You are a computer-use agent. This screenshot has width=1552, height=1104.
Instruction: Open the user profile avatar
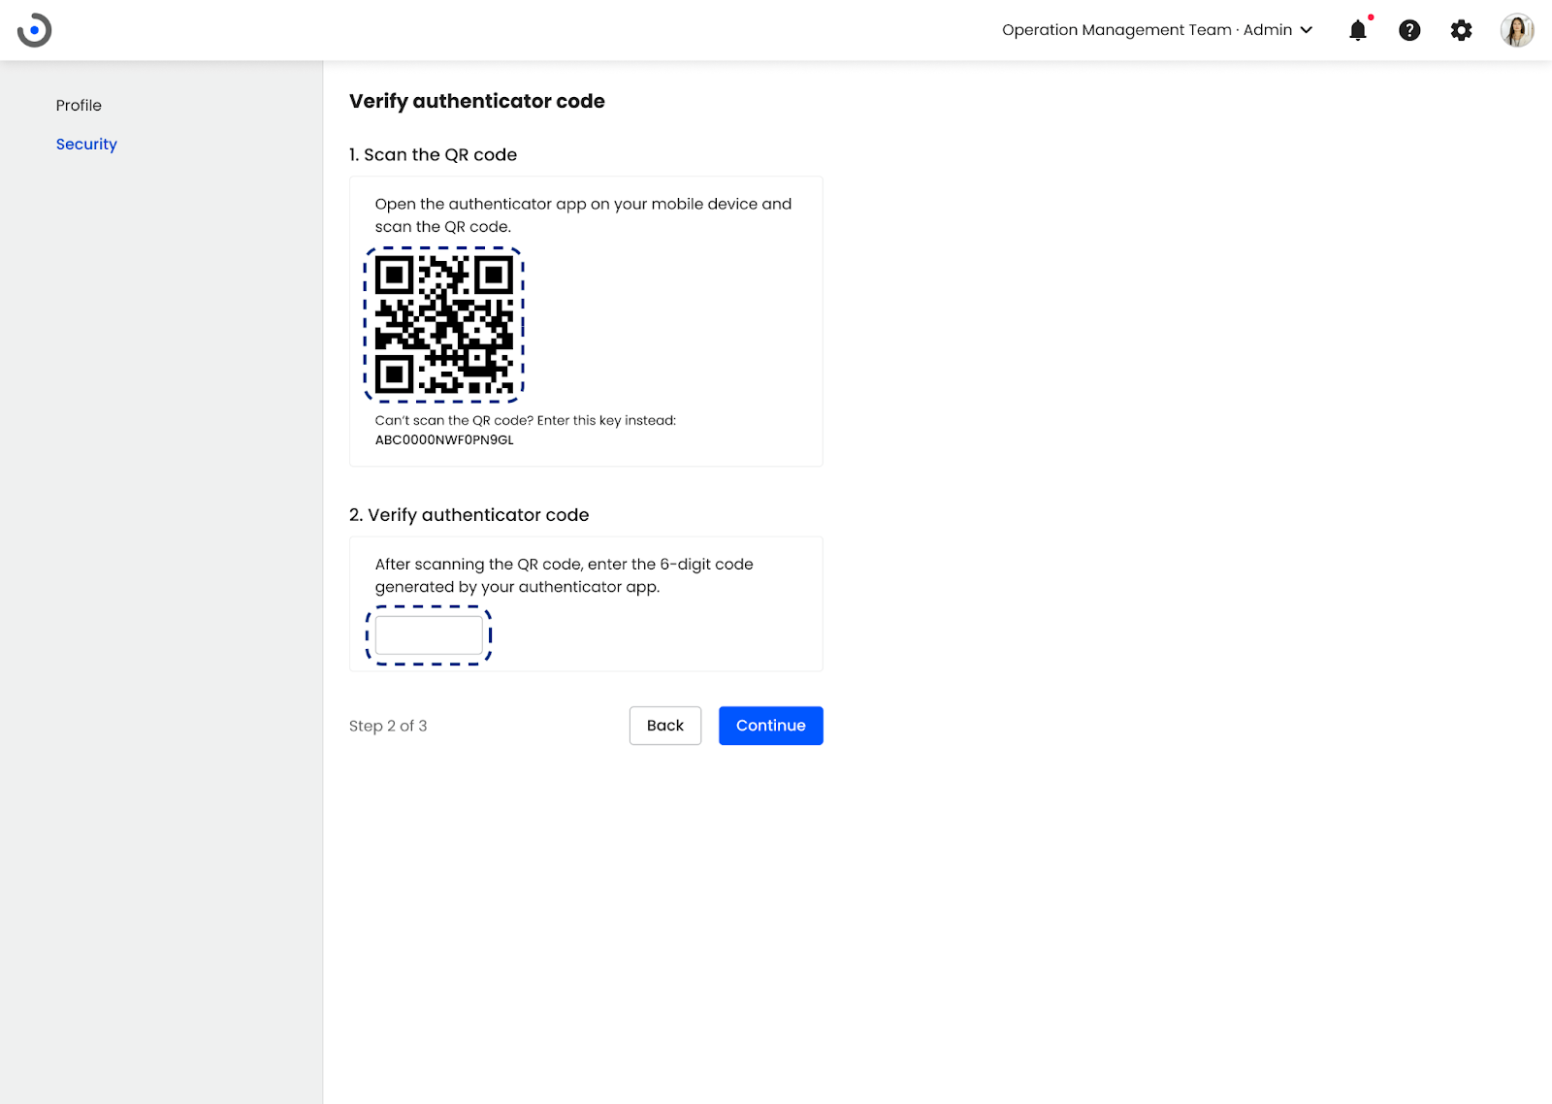[x=1517, y=30]
